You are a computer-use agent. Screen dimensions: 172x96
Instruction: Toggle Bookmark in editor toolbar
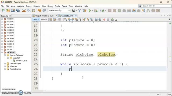pos(92,19)
